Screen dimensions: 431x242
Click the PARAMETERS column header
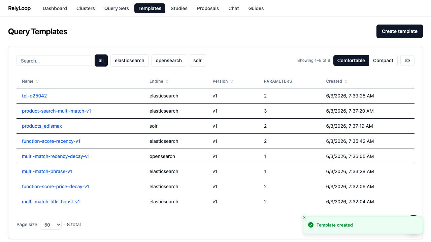tap(278, 81)
